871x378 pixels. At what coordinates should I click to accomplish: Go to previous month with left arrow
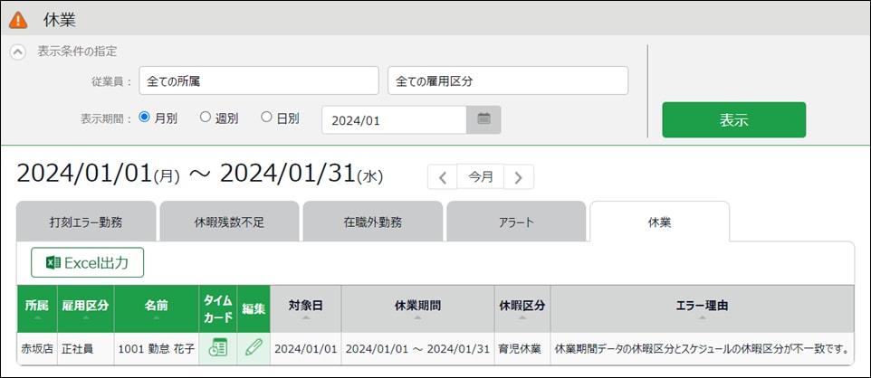click(x=442, y=177)
